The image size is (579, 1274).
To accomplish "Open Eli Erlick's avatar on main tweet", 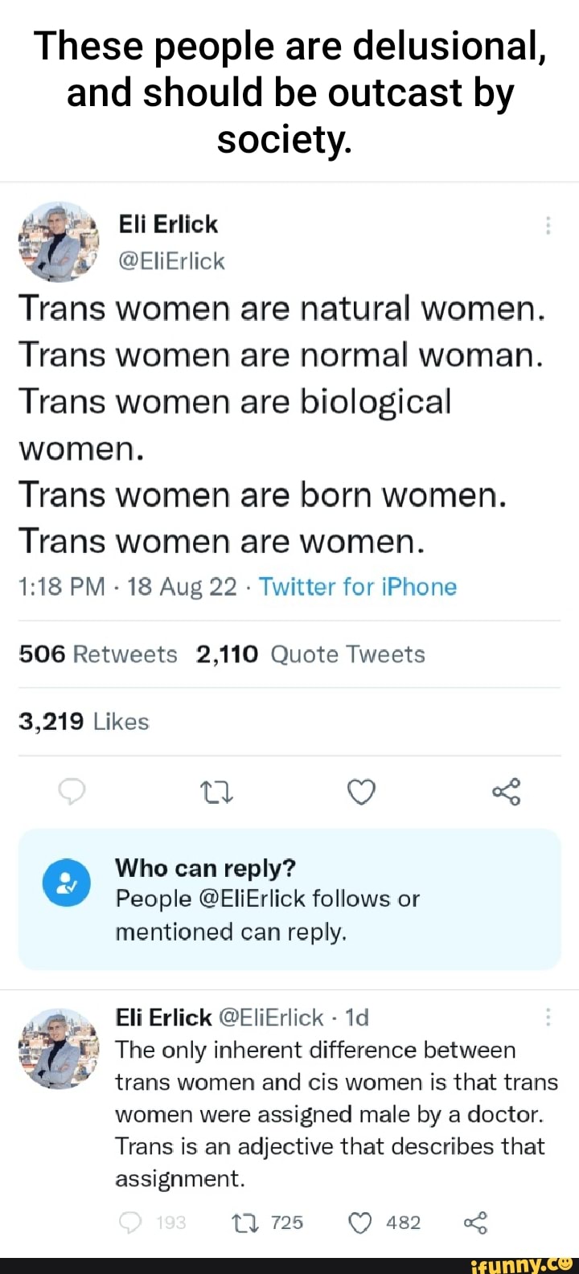I will [59, 242].
